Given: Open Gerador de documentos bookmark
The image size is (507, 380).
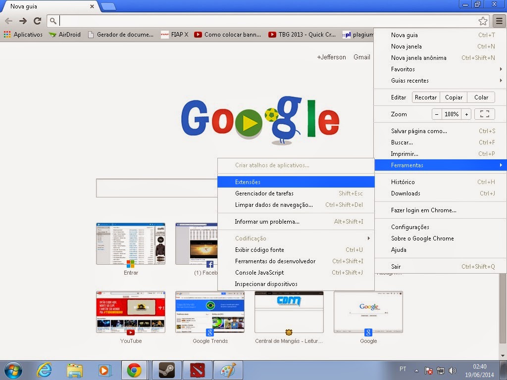Looking at the screenshot, I should (x=121, y=35).
